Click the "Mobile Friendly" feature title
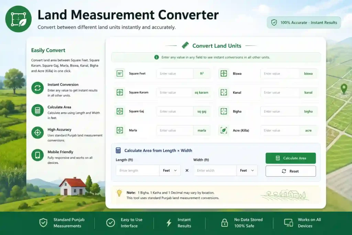The image size is (352, 235). coord(60,152)
